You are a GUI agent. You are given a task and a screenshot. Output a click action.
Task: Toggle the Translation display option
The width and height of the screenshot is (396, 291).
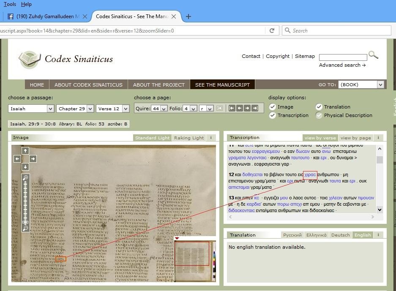tap(319, 107)
